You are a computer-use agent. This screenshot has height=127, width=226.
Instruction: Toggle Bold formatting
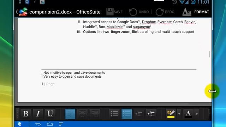pyautogui.click(x=26, y=114)
